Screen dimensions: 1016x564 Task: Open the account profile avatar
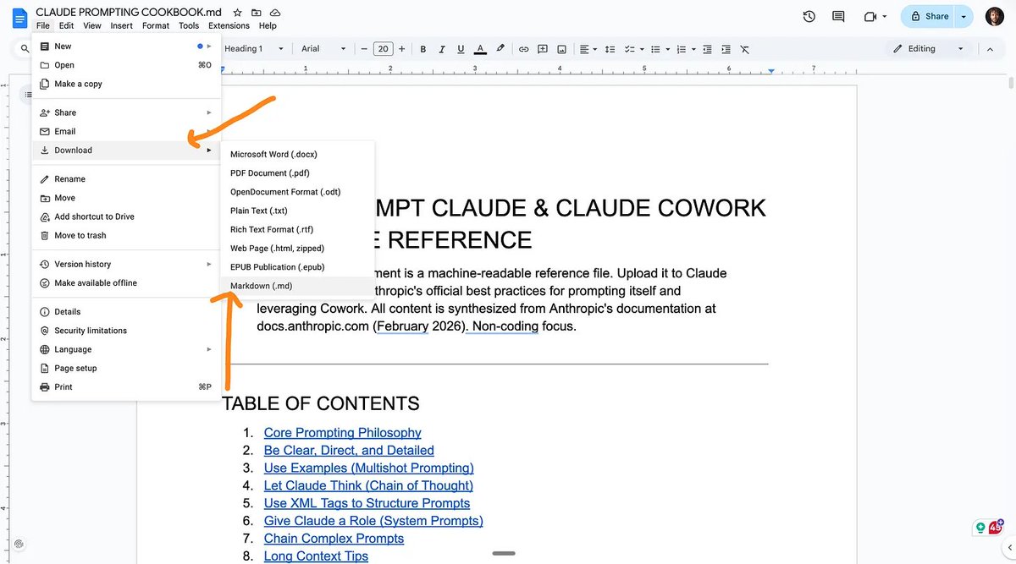pyautogui.click(x=995, y=16)
